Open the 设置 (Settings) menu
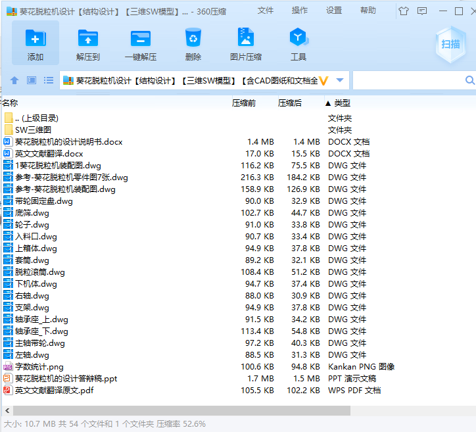The image size is (476, 432). (334, 11)
